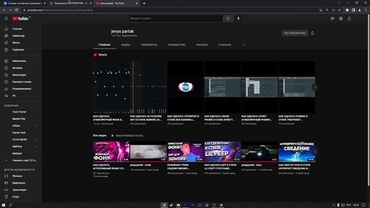Open browser profile avatar icon

tap(360, 10)
